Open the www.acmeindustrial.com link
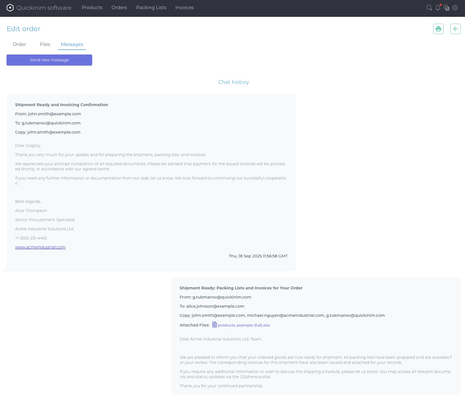This screenshot has width=465, height=395. coord(40,247)
